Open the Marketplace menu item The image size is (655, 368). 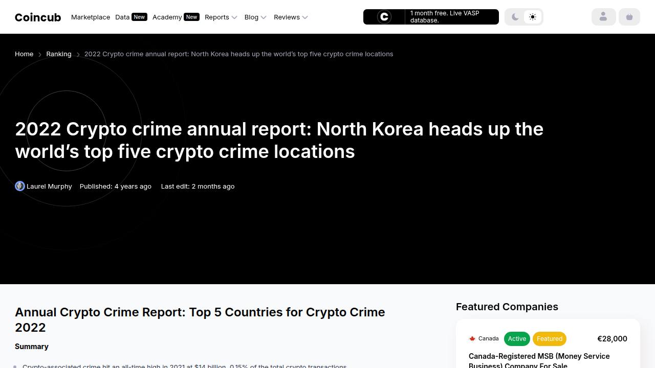[91, 17]
